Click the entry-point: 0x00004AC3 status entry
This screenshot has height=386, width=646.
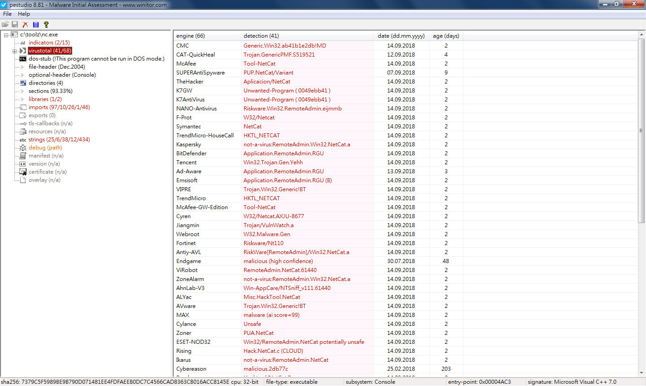point(479,382)
